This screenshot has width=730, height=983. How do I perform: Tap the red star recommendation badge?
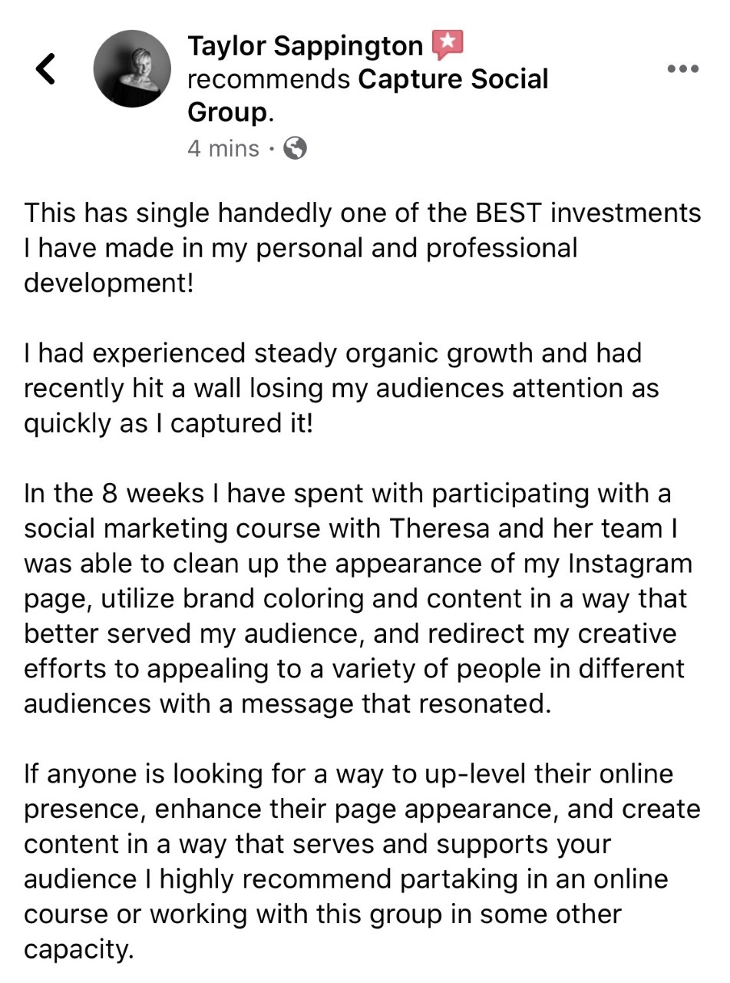click(448, 45)
